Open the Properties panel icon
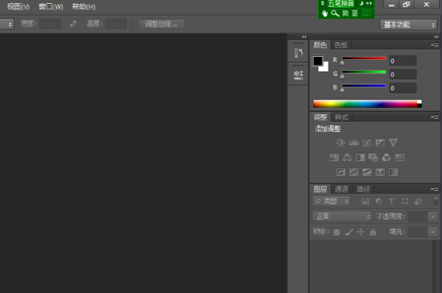 298,75
